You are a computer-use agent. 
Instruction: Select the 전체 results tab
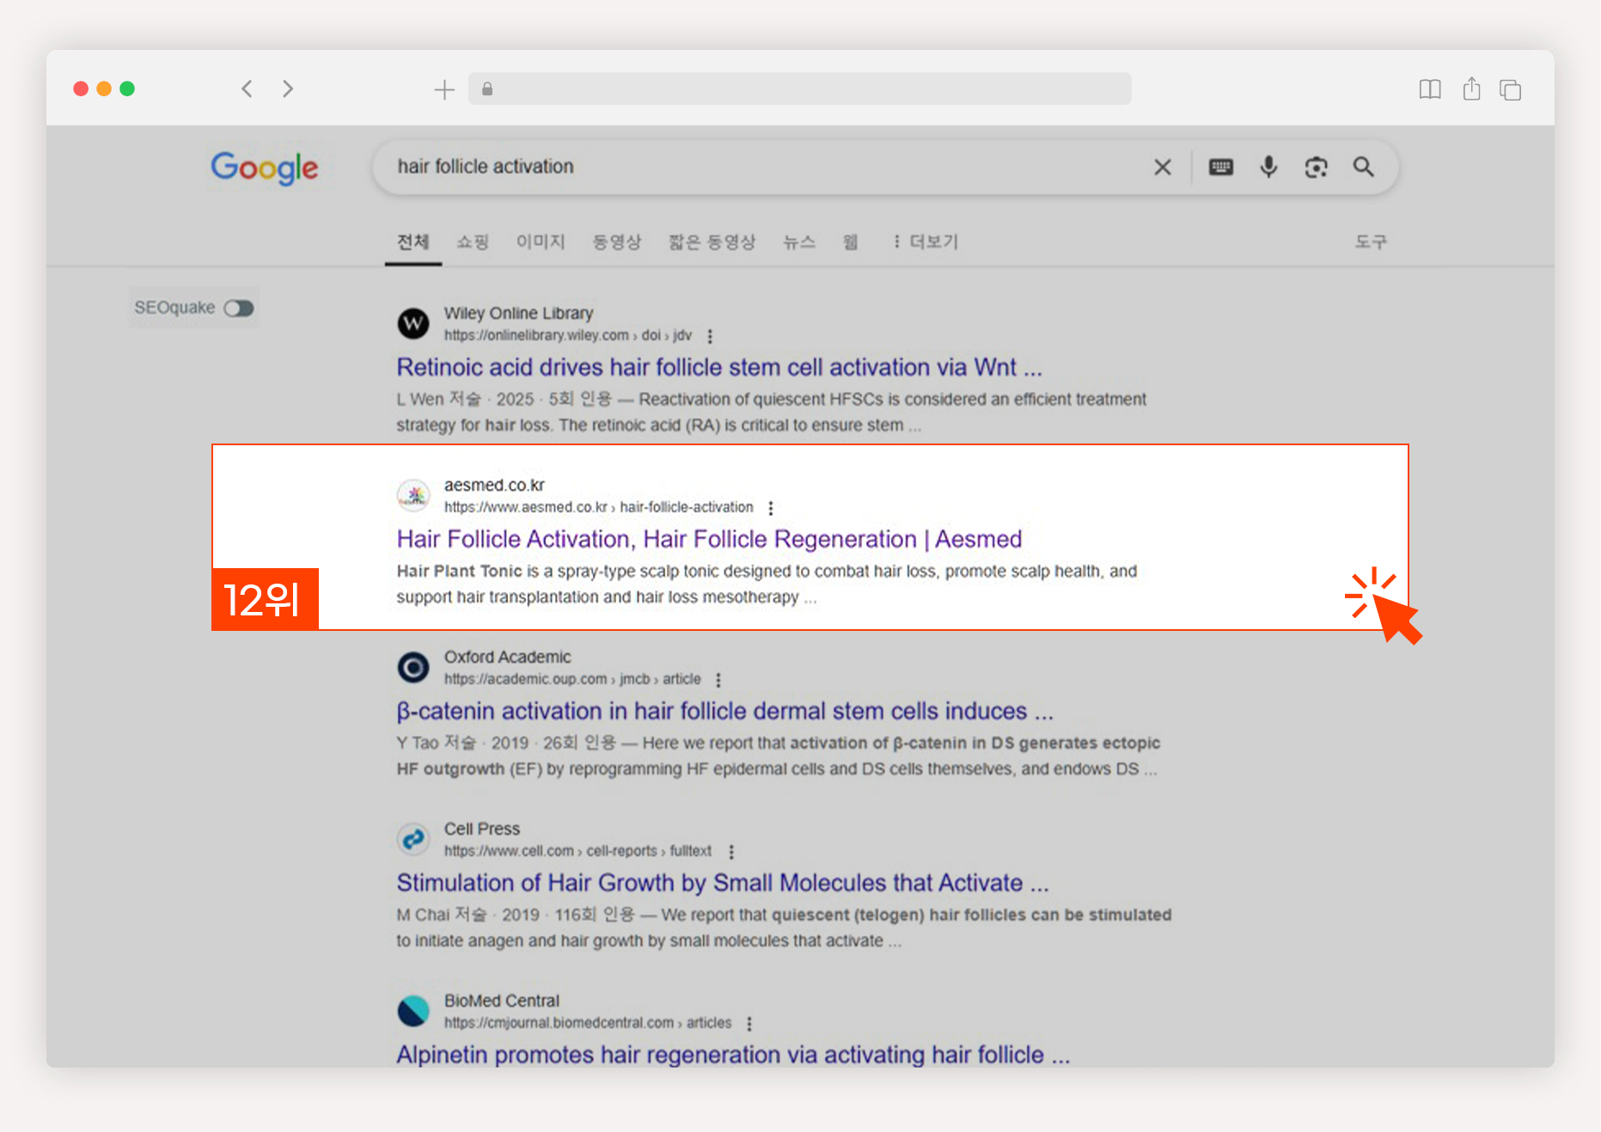click(413, 242)
